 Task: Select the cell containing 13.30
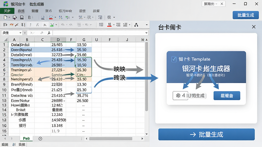(84, 84)
